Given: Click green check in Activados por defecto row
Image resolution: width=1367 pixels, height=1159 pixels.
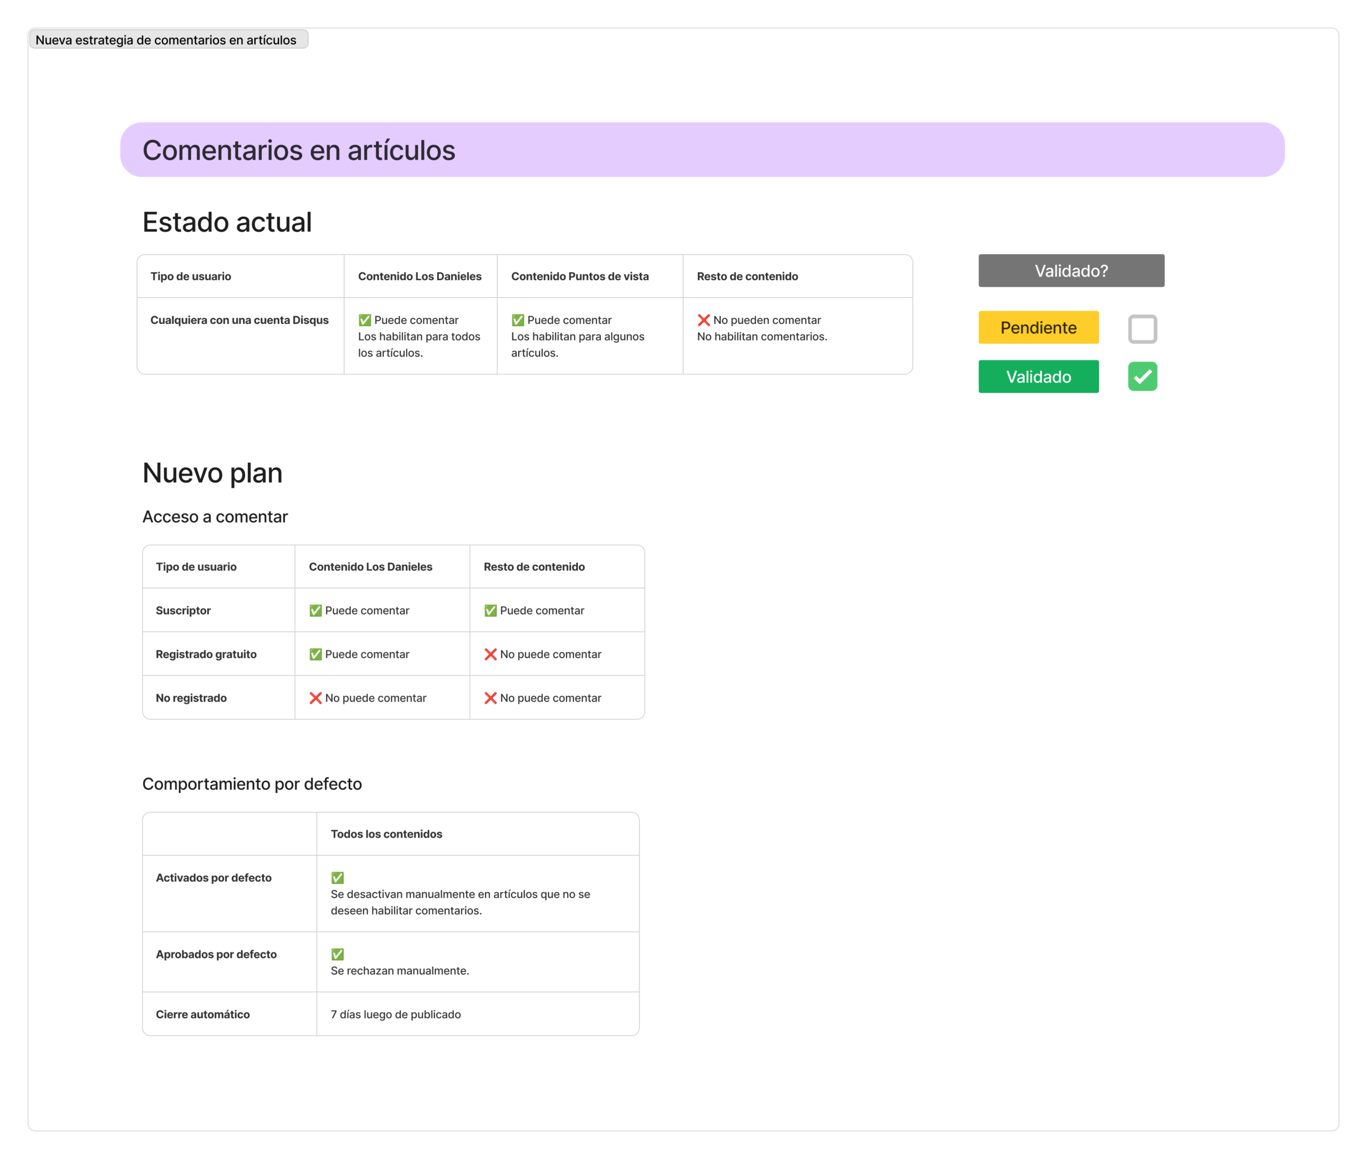Looking at the screenshot, I should 337,878.
